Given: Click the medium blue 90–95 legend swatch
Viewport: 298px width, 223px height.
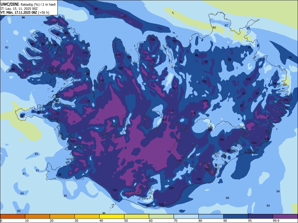Looking at the screenshot, I should click(236, 216).
